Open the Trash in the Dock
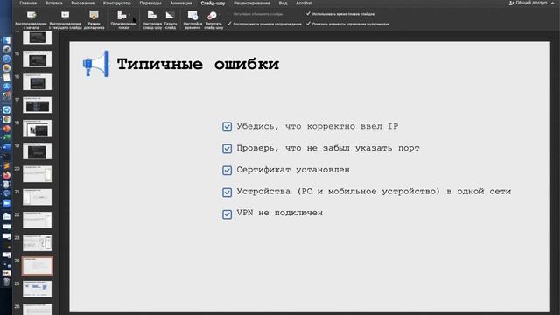The width and height of the screenshot is (560, 315). tap(6, 282)
